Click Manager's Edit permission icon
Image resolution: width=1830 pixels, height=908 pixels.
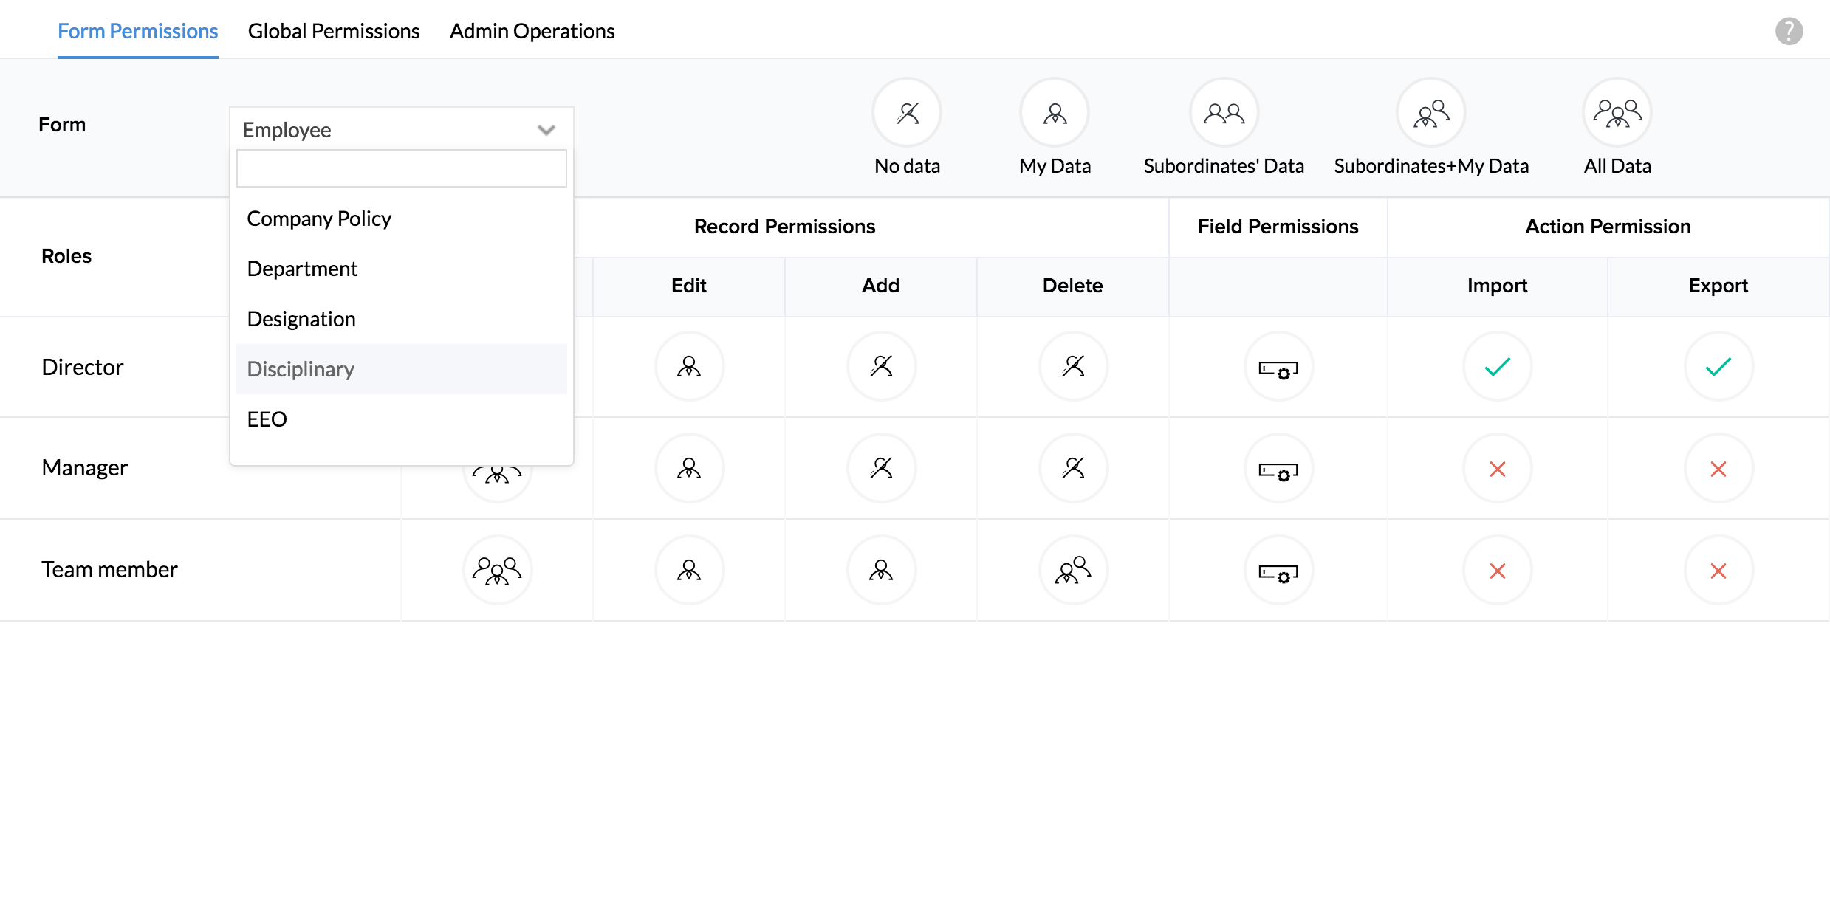(689, 468)
